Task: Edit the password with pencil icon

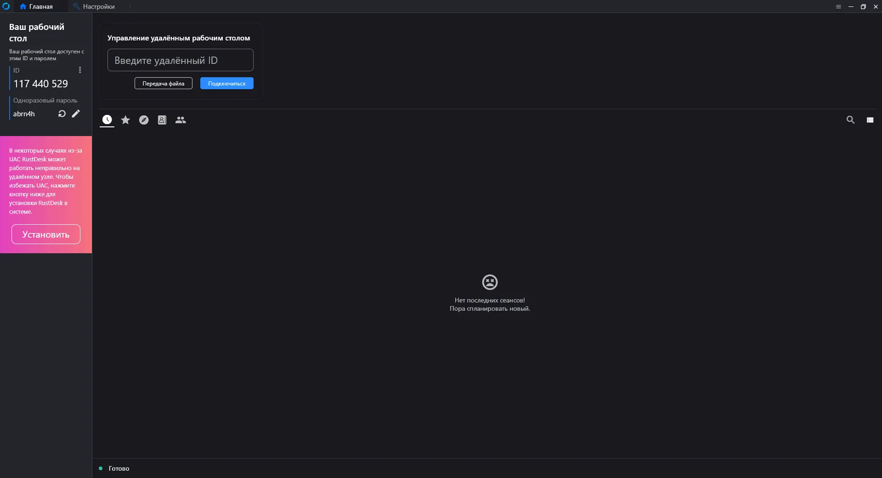Action: 76,114
